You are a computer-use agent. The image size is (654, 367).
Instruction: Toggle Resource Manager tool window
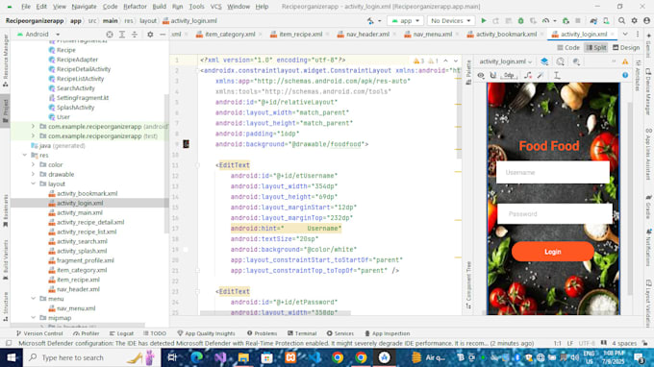(6, 61)
